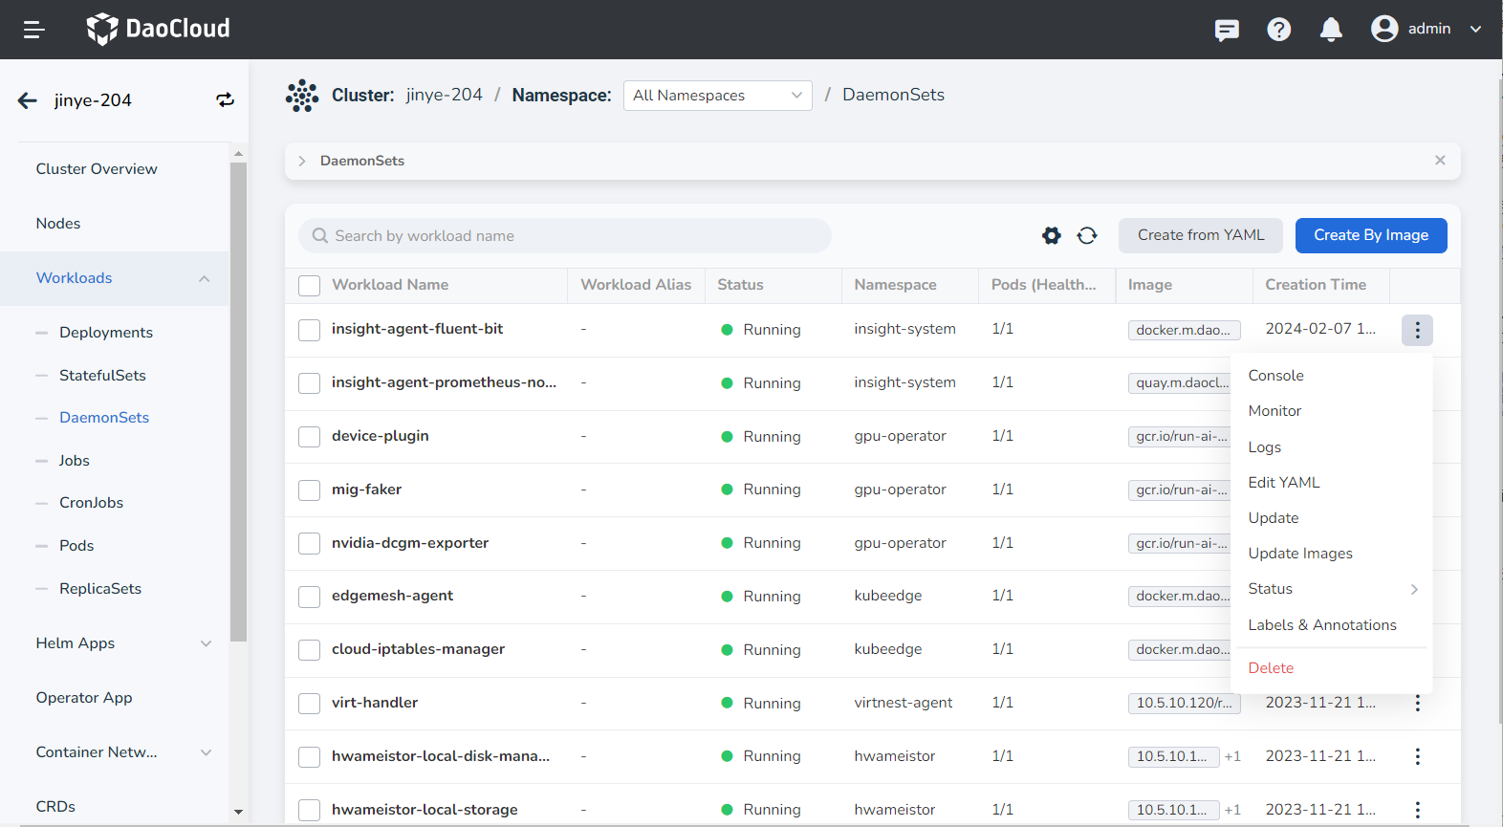
Task: Click the switch cluster arrows icon
Action: (x=225, y=100)
